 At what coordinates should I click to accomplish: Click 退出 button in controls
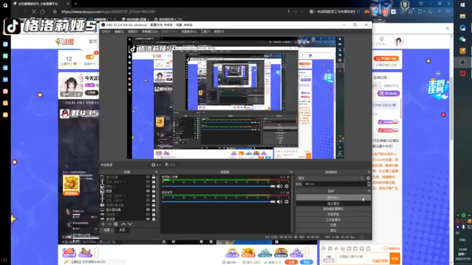point(333,230)
